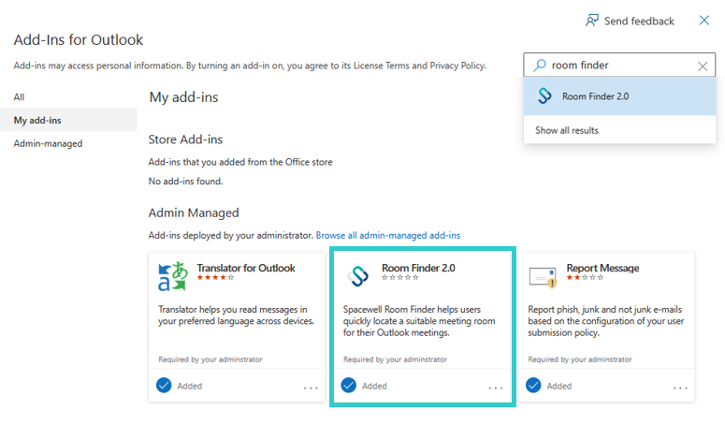Screen dimensions: 725x425
Task: Click the Send feedback text link
Action: (x=639, y=22)
